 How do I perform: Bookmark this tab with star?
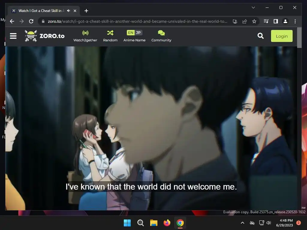[254, 21]
